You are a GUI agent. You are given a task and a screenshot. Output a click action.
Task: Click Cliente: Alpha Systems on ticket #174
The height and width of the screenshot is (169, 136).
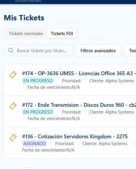[112, 81]
